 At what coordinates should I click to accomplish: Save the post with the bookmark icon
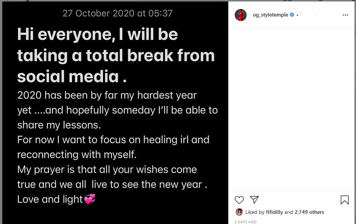click(x=344, y=200)
